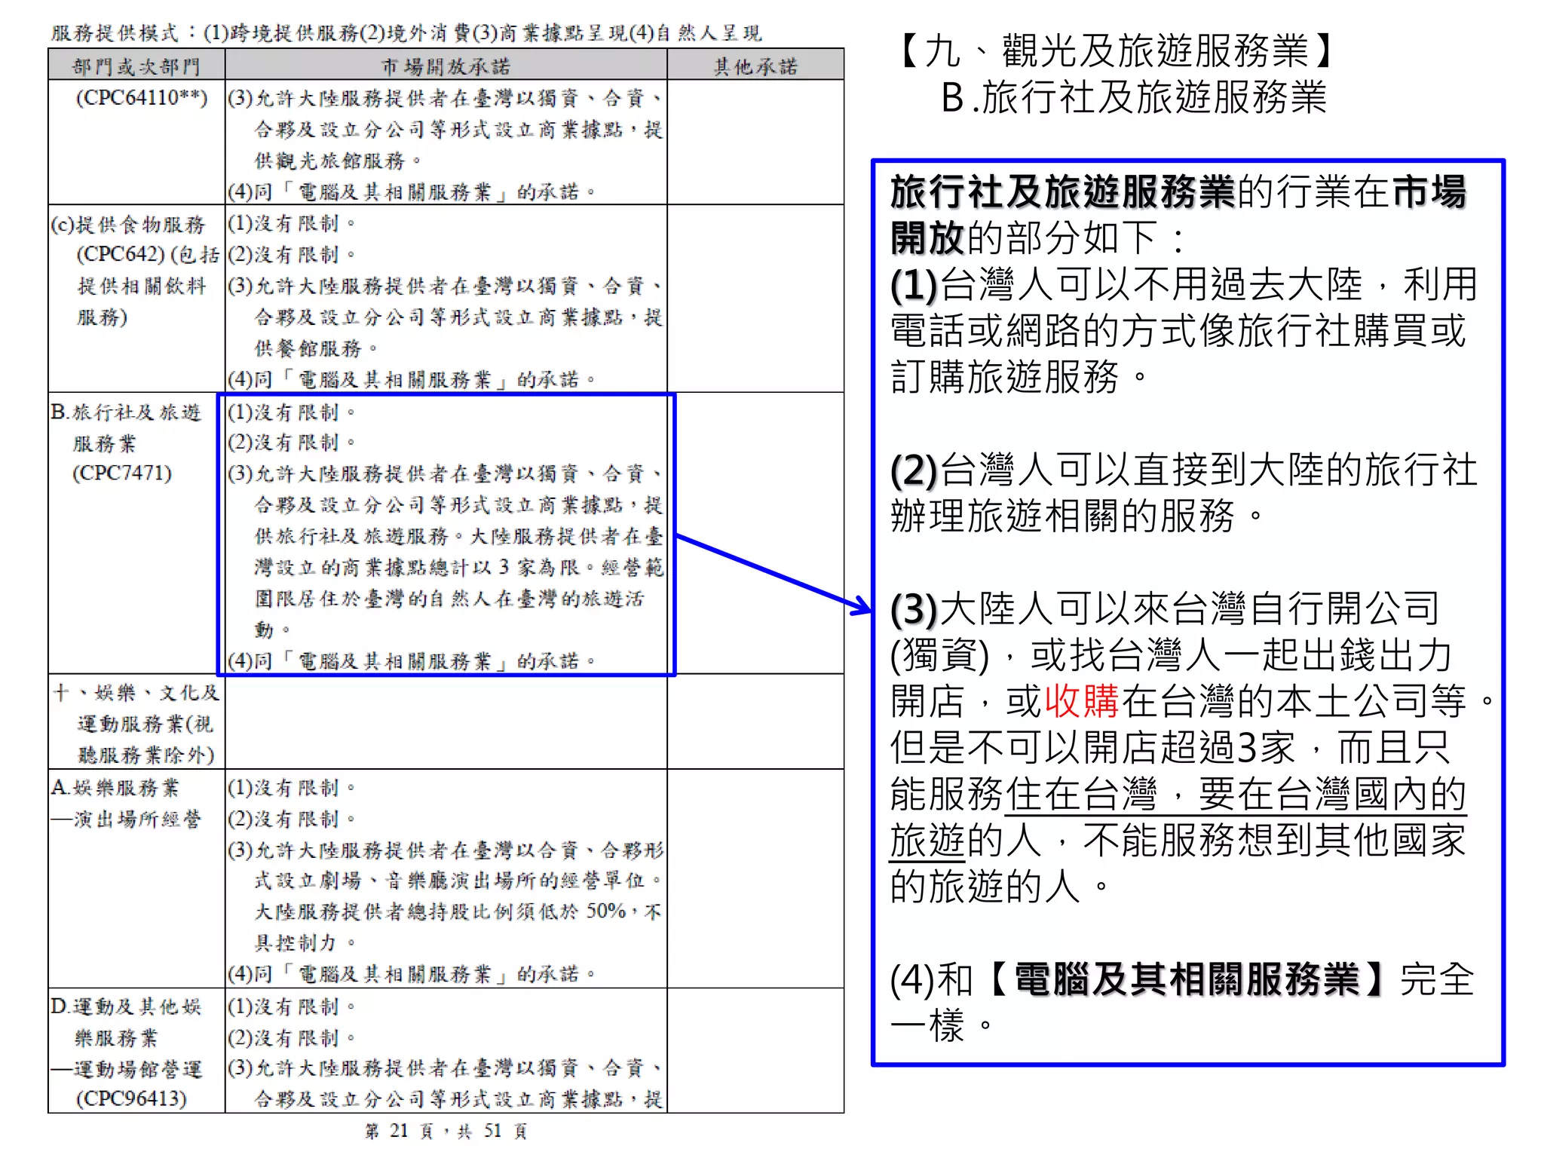Viewport: 1544px width, 1158px height.
Task: Click the subtitle B.旅行社及旅遊服務業
Action: coord(1133,98)
